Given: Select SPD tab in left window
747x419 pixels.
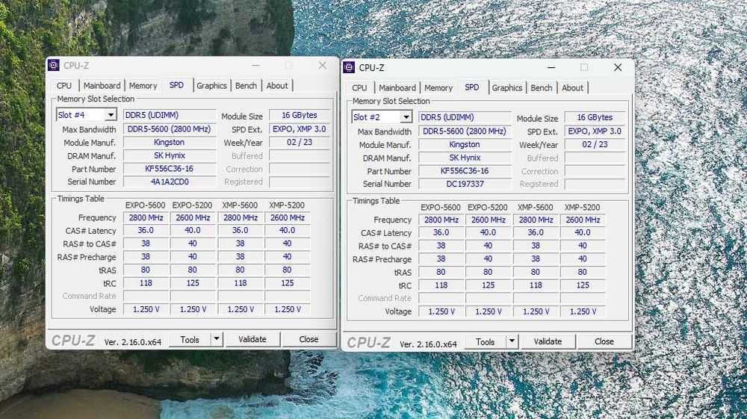Looking at the screenshot, I should (x=176, y=85).
